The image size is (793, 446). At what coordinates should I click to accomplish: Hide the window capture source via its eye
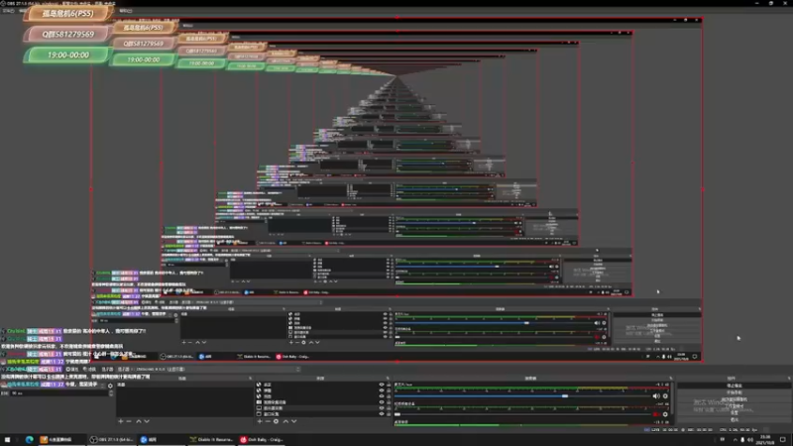coord(382,413)
